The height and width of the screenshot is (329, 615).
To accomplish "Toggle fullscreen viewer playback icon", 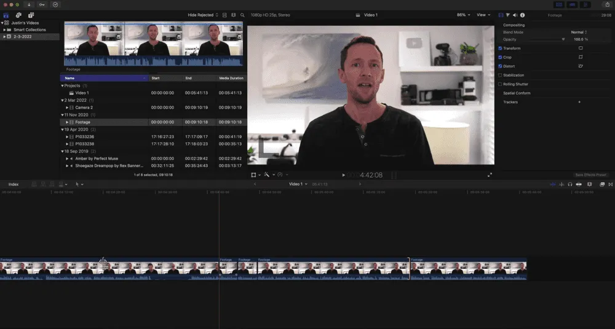I will click(x=490, y=175).
